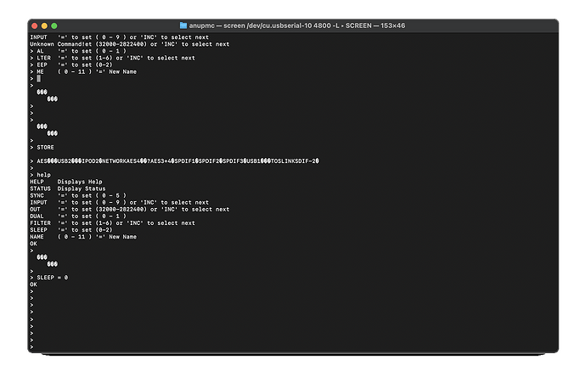Click the 'help' command line
The image size is (586, 388).
coord(41,175)
